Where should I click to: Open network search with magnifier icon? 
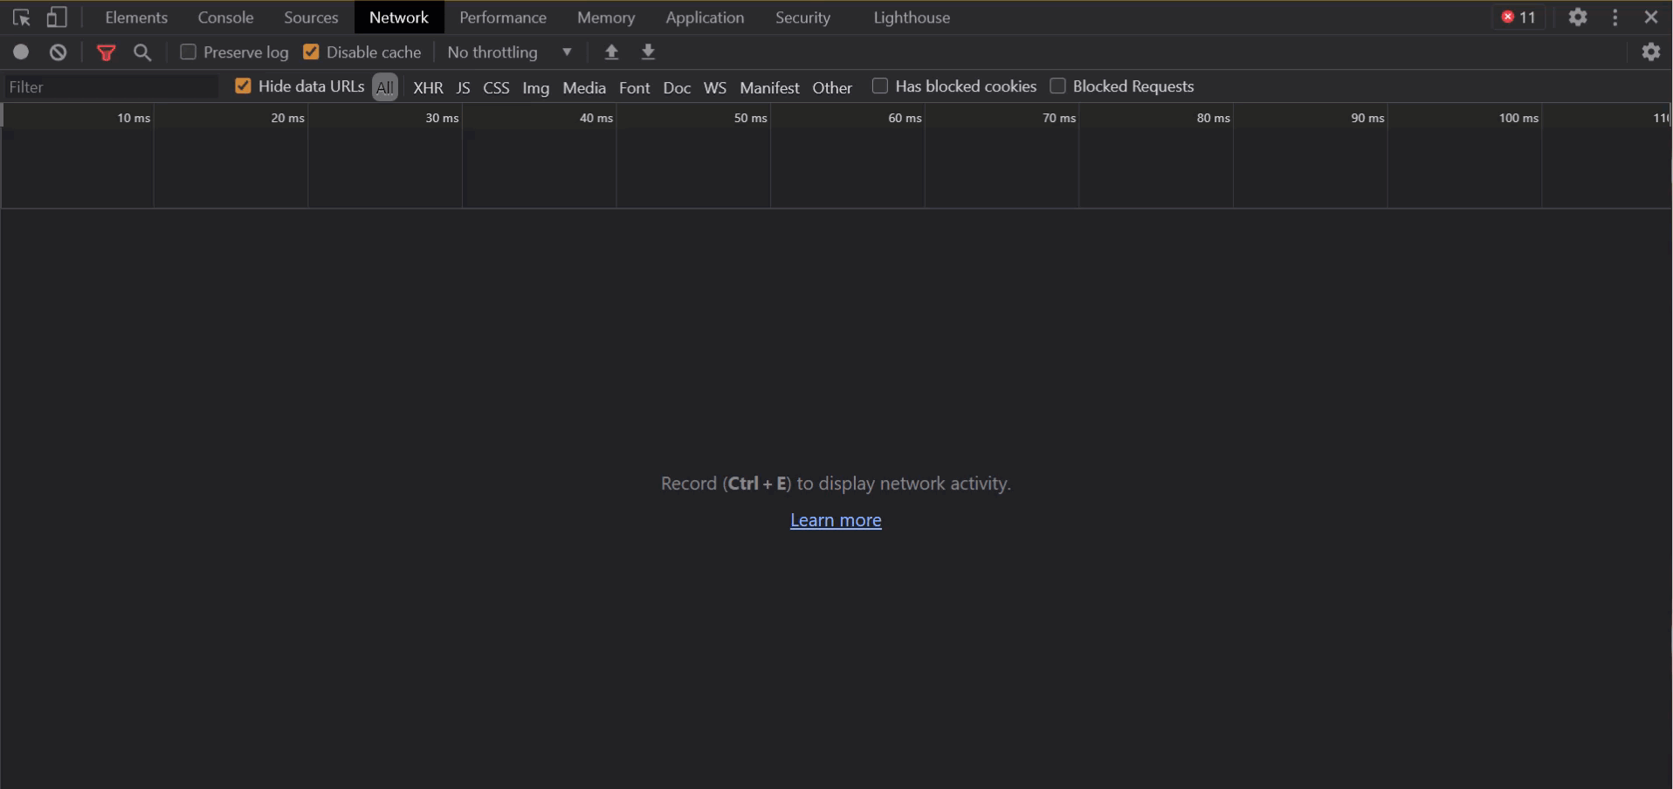pos(142,52)
